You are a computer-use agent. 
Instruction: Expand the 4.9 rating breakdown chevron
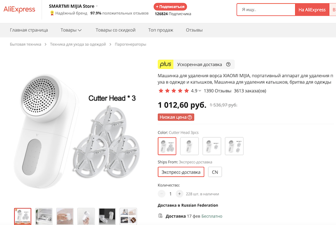[x=199, y=91]
